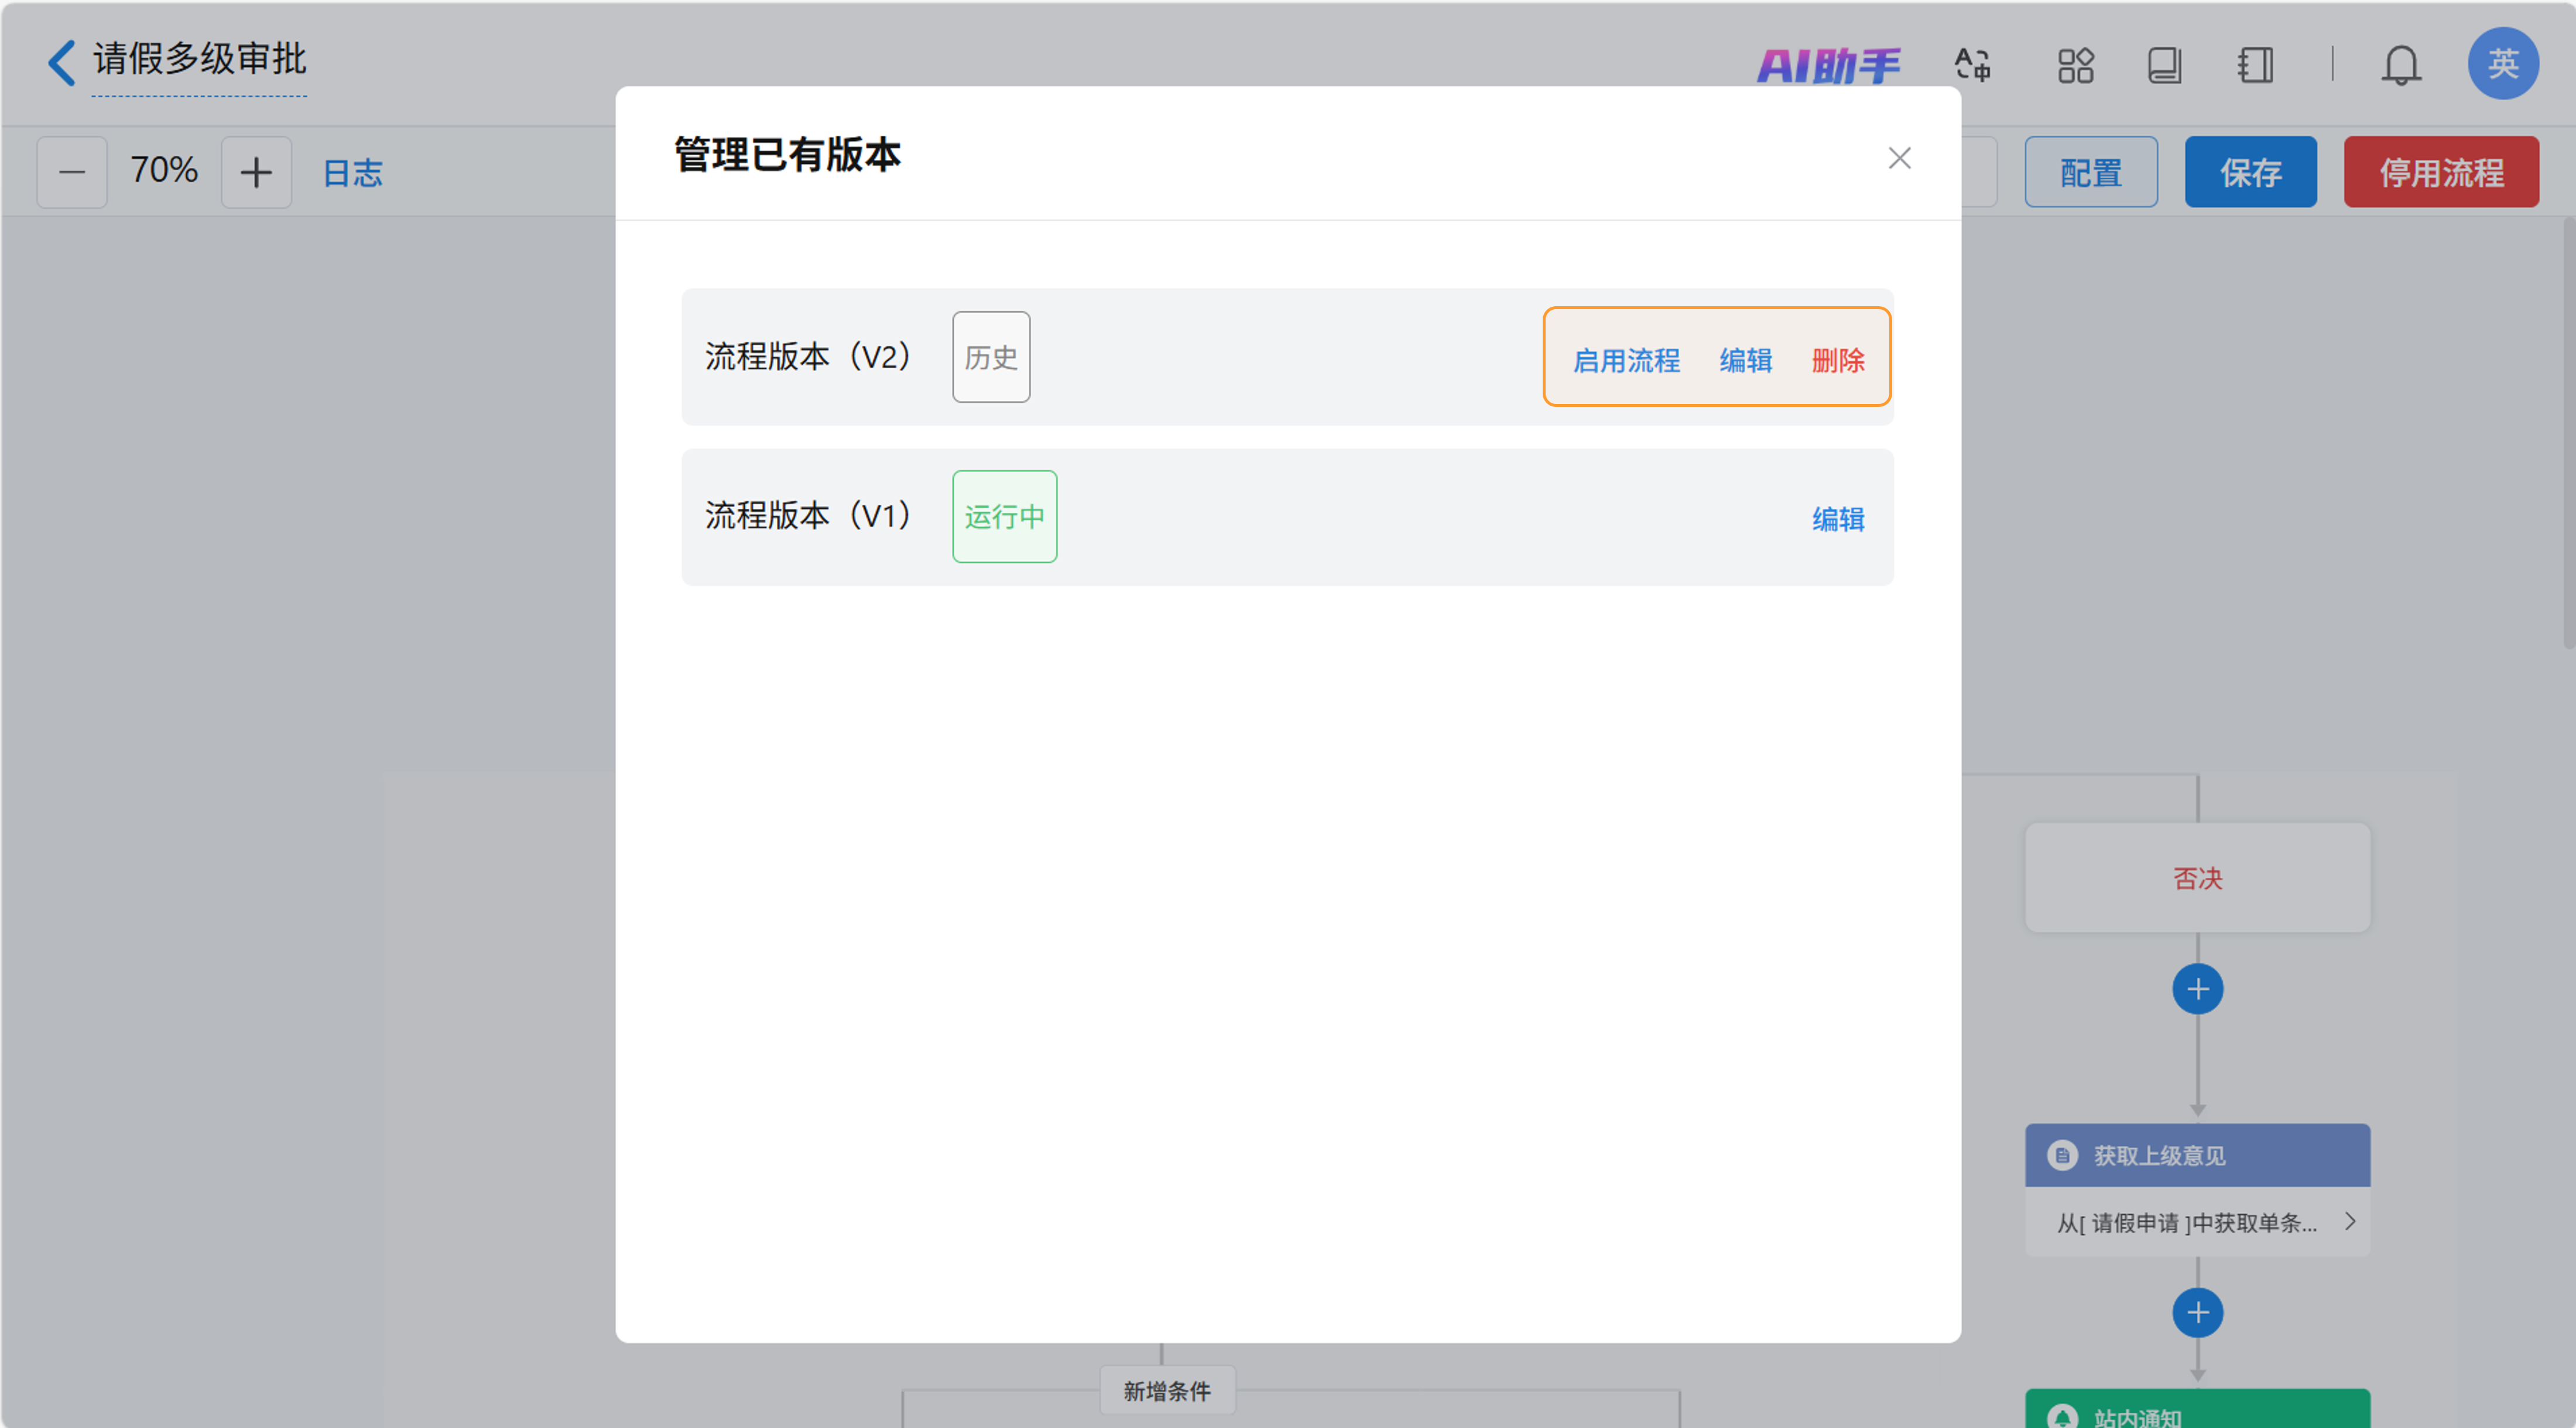The image size is (2576, 1428).
Task: Click the 英 user avatar
Action: pyautogui.click(x=2502, y=63)
